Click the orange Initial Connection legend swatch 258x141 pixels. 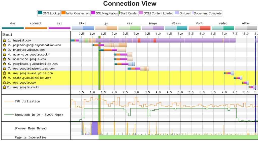point(63,13)
